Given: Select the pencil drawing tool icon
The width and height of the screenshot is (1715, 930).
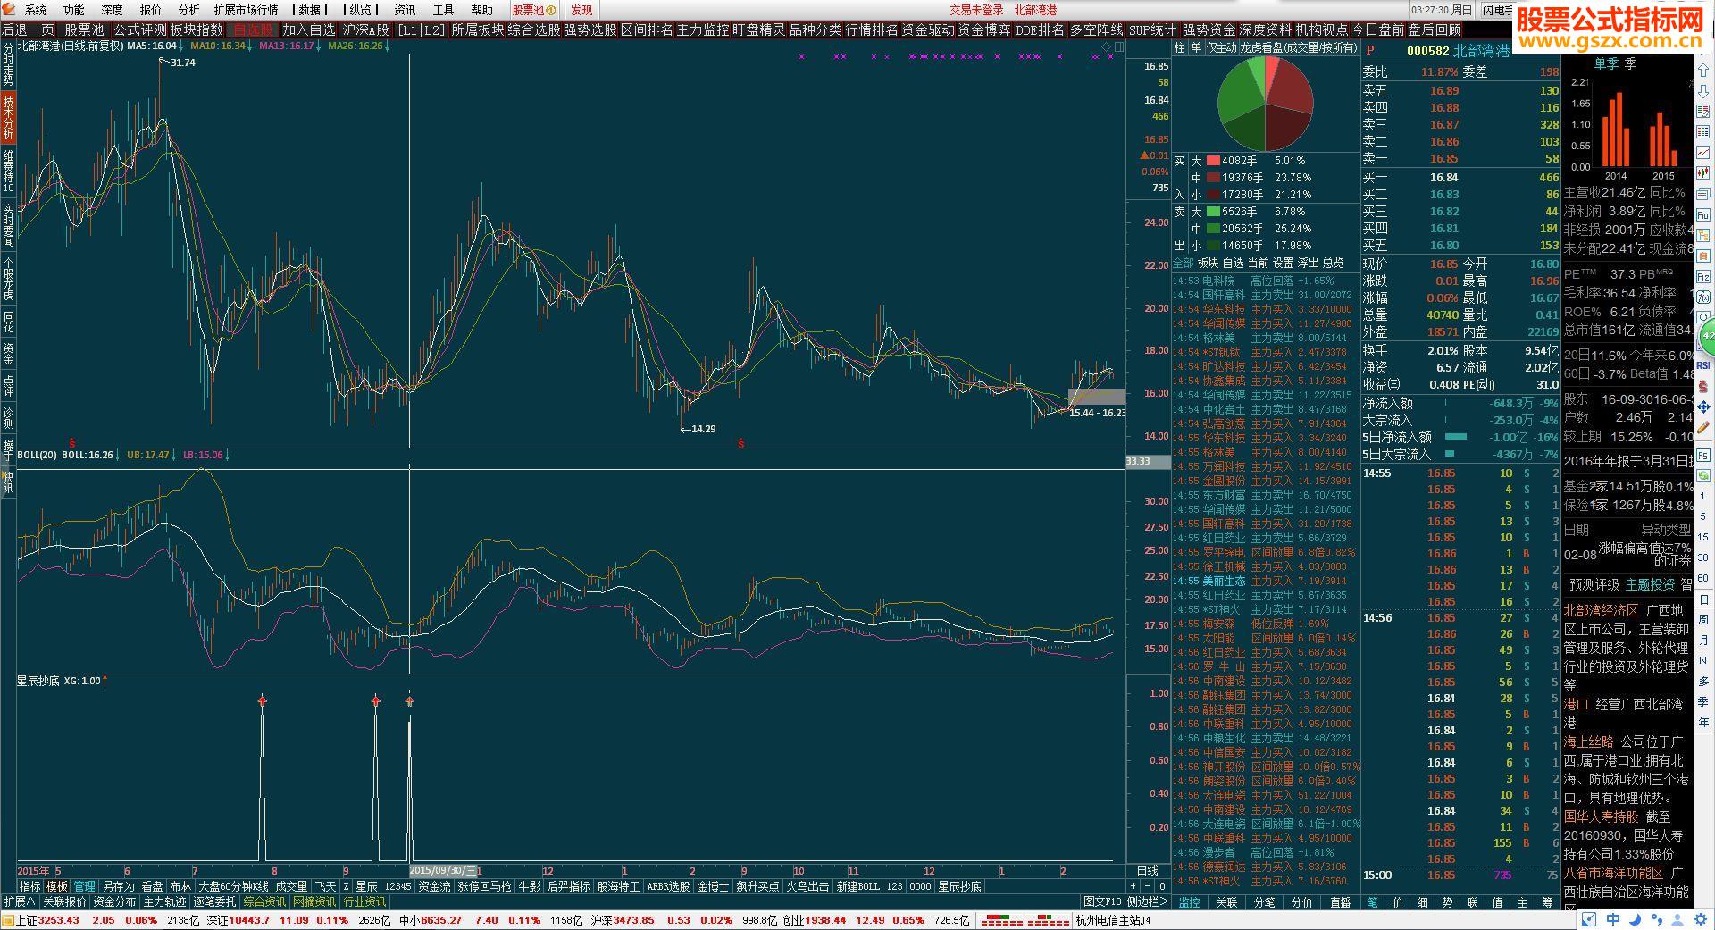Looking at the screenshot, I should point(1703,429).
